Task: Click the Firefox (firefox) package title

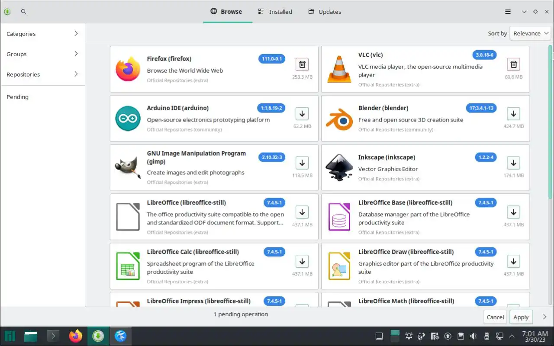Action: point(169,59)
